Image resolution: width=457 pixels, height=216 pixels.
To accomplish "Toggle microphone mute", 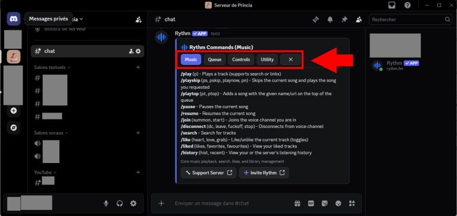I will point(106,204).
